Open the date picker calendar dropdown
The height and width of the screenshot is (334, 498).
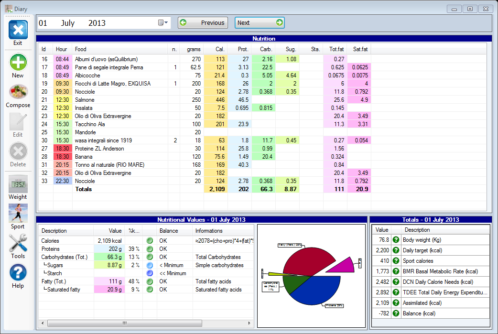point(163,22)
